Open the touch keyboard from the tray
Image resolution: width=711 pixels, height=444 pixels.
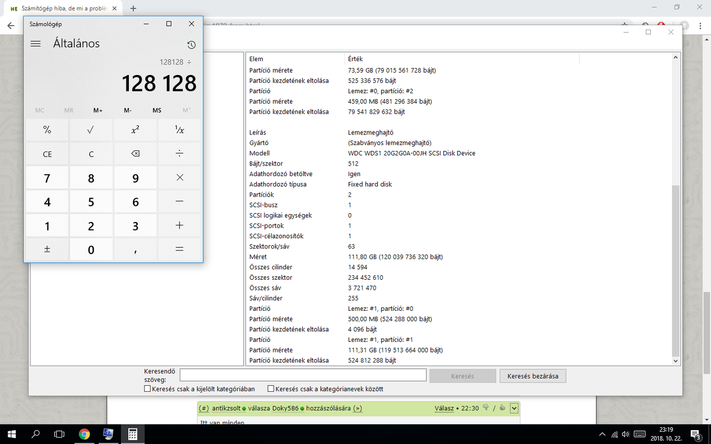(x=639, y=434)
